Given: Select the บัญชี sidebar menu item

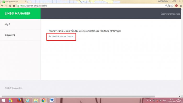Looking at the screenshot, I should [x=20, y=24].
